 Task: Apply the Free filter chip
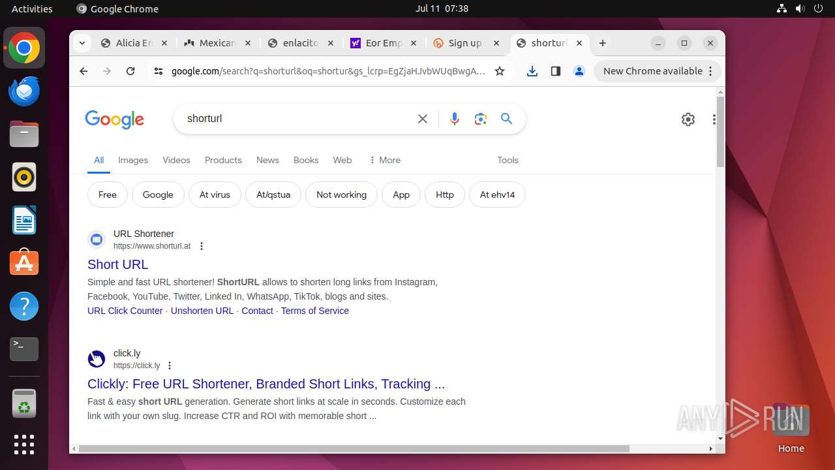[108, 195]
